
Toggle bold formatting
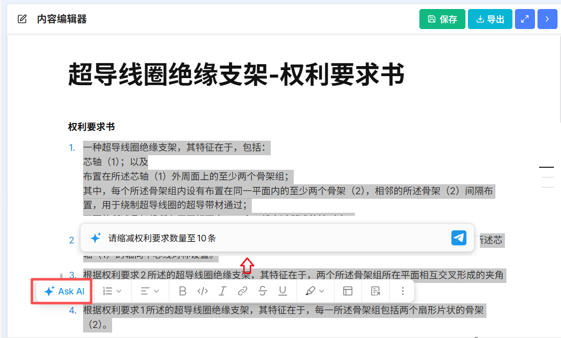tap(183, 291)
